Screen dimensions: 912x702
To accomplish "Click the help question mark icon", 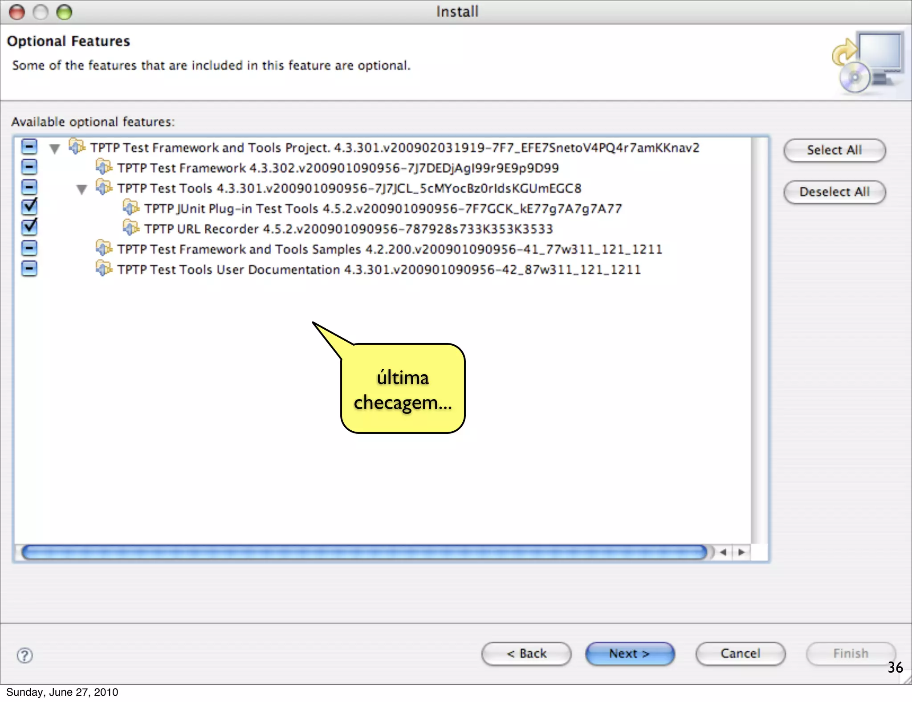I will pos(25,655).
